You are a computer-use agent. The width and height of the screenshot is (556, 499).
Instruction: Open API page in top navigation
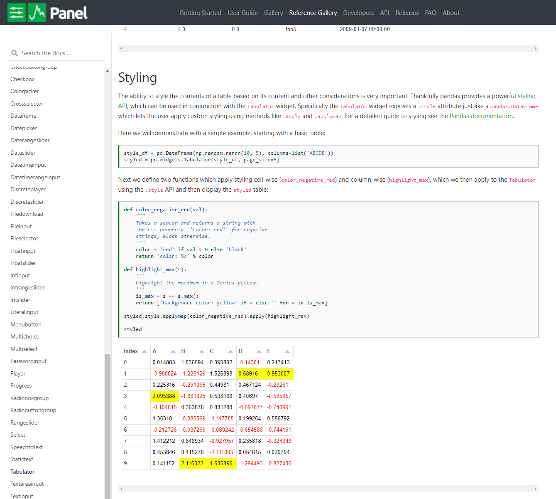click(x=385, y=13)
